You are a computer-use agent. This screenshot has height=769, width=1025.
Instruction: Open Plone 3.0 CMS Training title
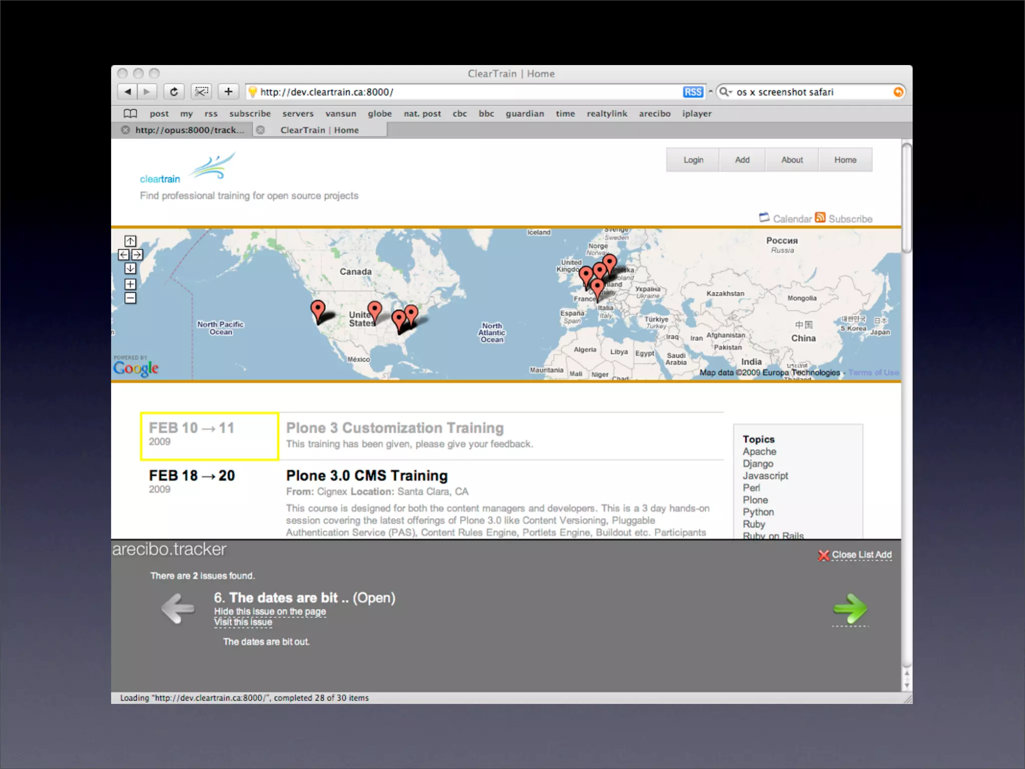pos(367,476)
